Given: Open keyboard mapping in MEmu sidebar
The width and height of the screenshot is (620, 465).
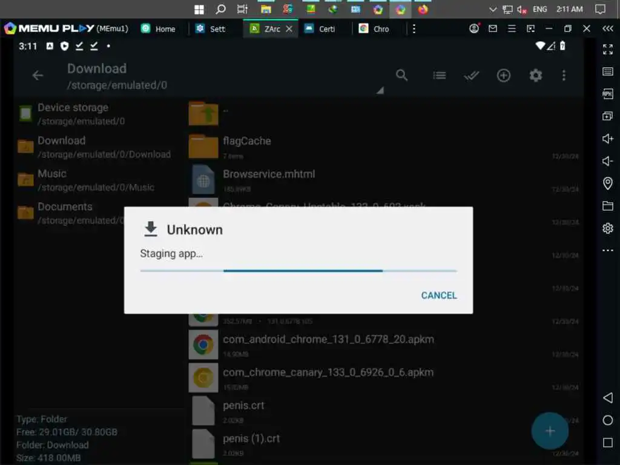Looking at the screenshot, I should pos(608,71).
